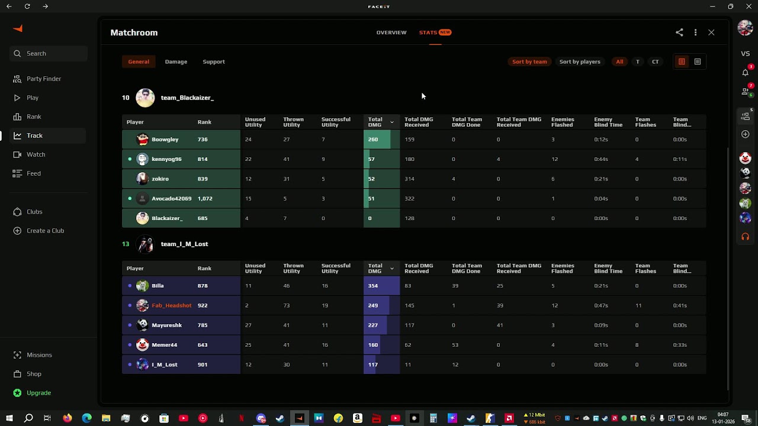Open Netflix from the taskbar

coord(241,418)
